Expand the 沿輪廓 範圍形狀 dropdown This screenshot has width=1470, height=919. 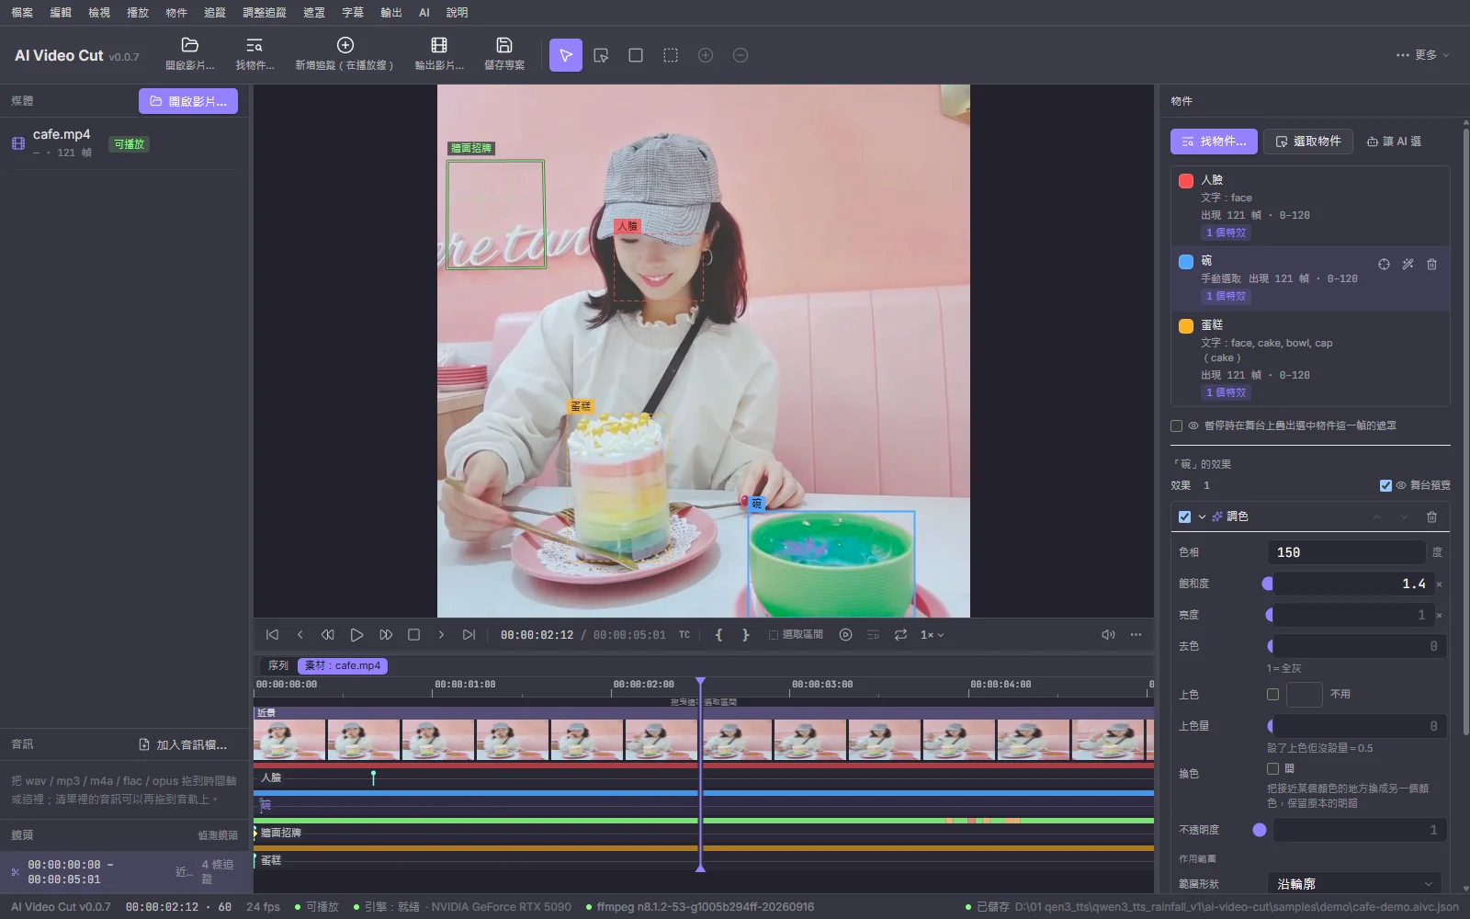pos(1354,883)
